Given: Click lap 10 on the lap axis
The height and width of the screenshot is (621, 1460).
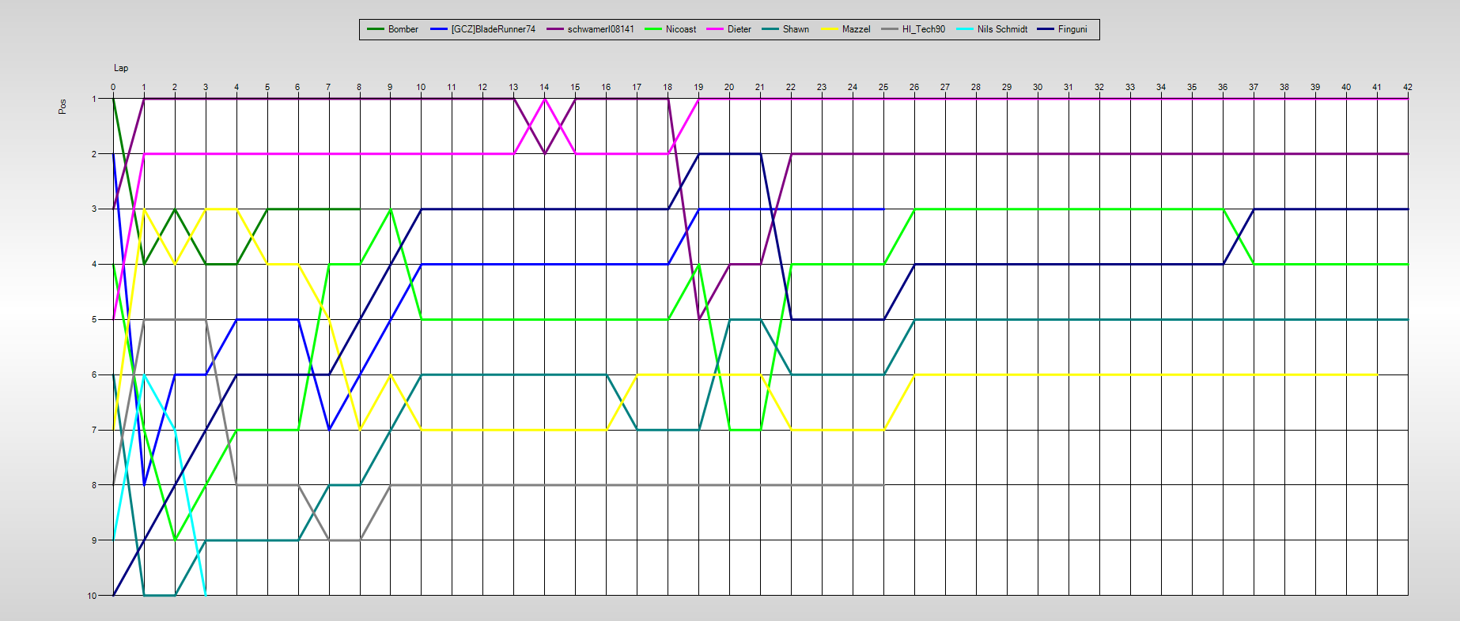Looking at the screenshot, I should point(421,87).
